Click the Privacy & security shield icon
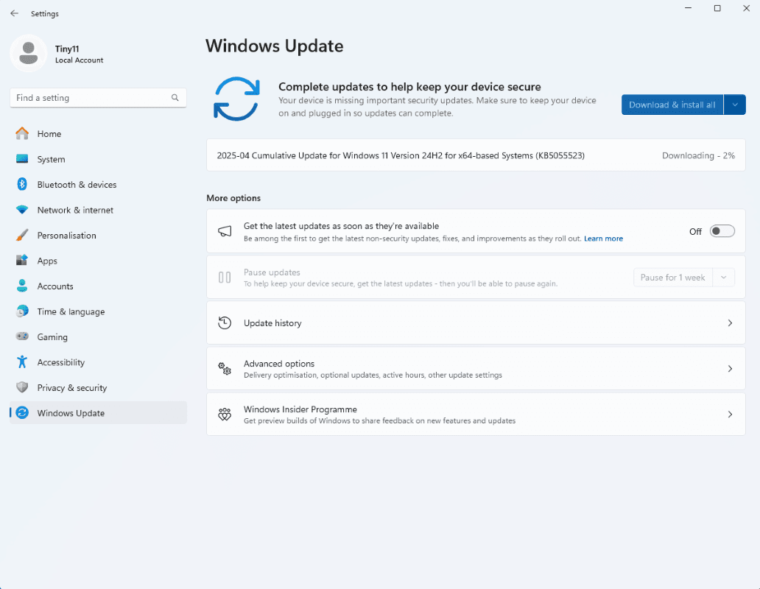 coord(22,387)
